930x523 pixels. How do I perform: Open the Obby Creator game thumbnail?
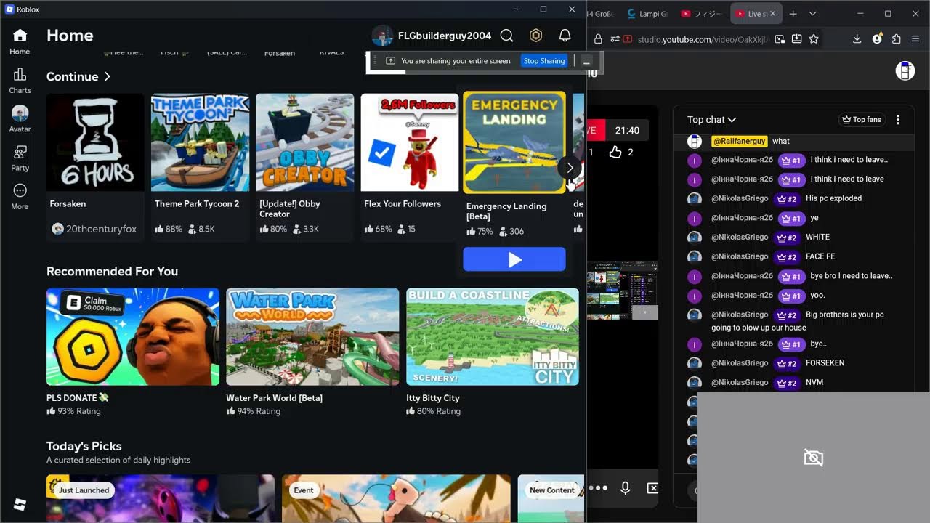tap(305, 142)
